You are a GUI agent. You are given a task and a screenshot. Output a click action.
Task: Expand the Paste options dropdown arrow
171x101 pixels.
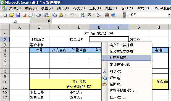coord(65,15)
